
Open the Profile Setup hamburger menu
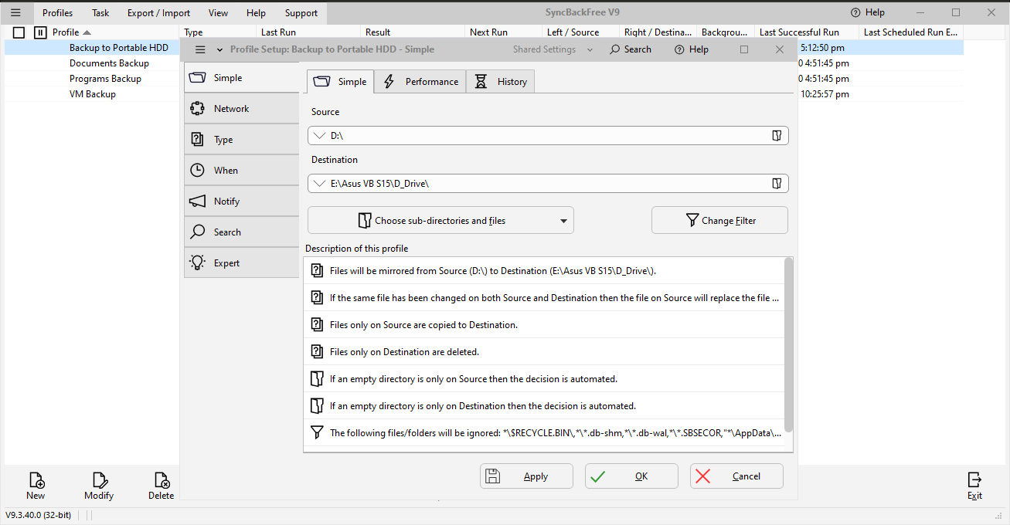[x=200, y=49]
